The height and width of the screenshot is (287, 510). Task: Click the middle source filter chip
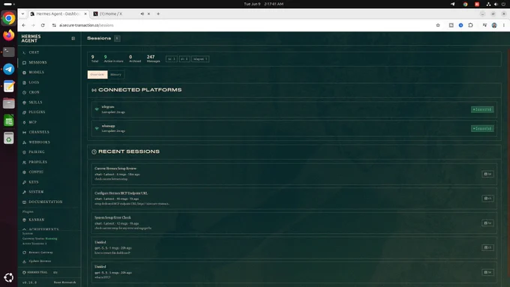(x=184, y=59)
